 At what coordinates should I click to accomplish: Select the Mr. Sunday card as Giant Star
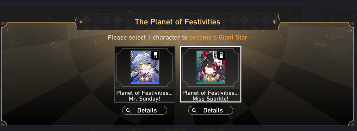[145, 74]
